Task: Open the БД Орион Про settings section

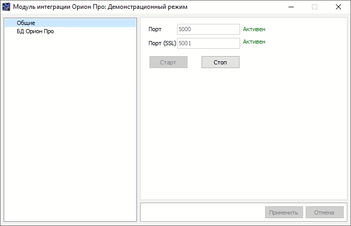Action: click(35, 31)
